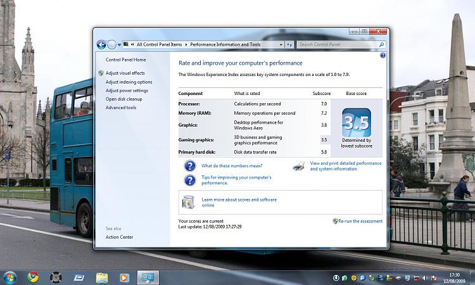Image resolution: width=475 pixels, height=285 pixels.
Task: Click Re-run the assessment
Action: [x=360, y=221]
